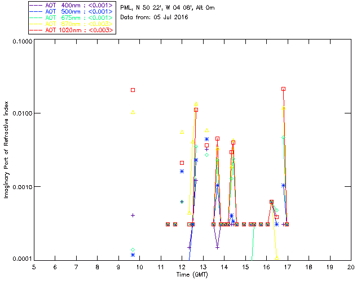The height and width of the screenshot is (289, 361).
Task: Click the blue asterisk marker near 9.7 GMT
Action: tap(133, 255)
